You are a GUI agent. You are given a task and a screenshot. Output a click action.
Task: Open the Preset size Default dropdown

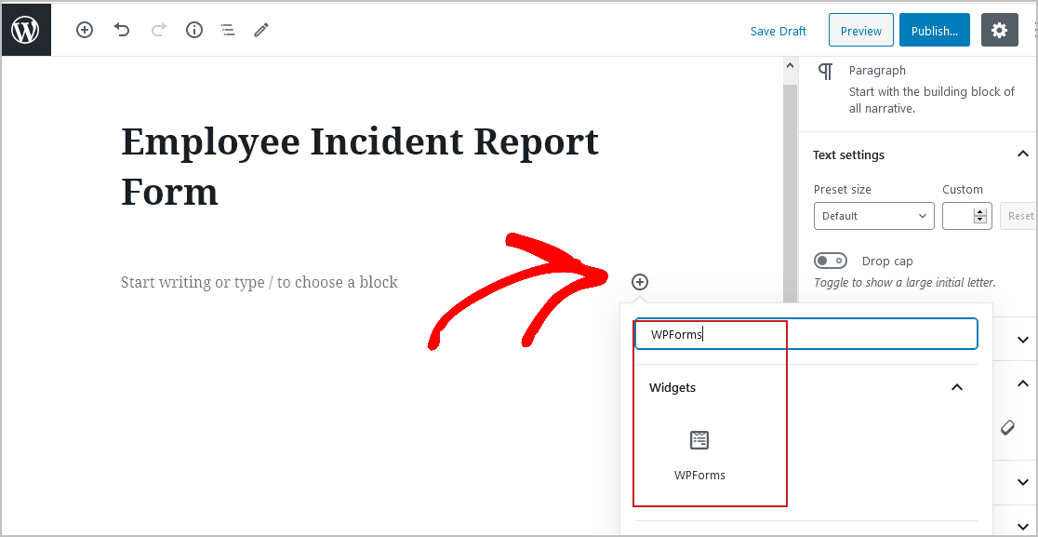click(x=873, y=216)
